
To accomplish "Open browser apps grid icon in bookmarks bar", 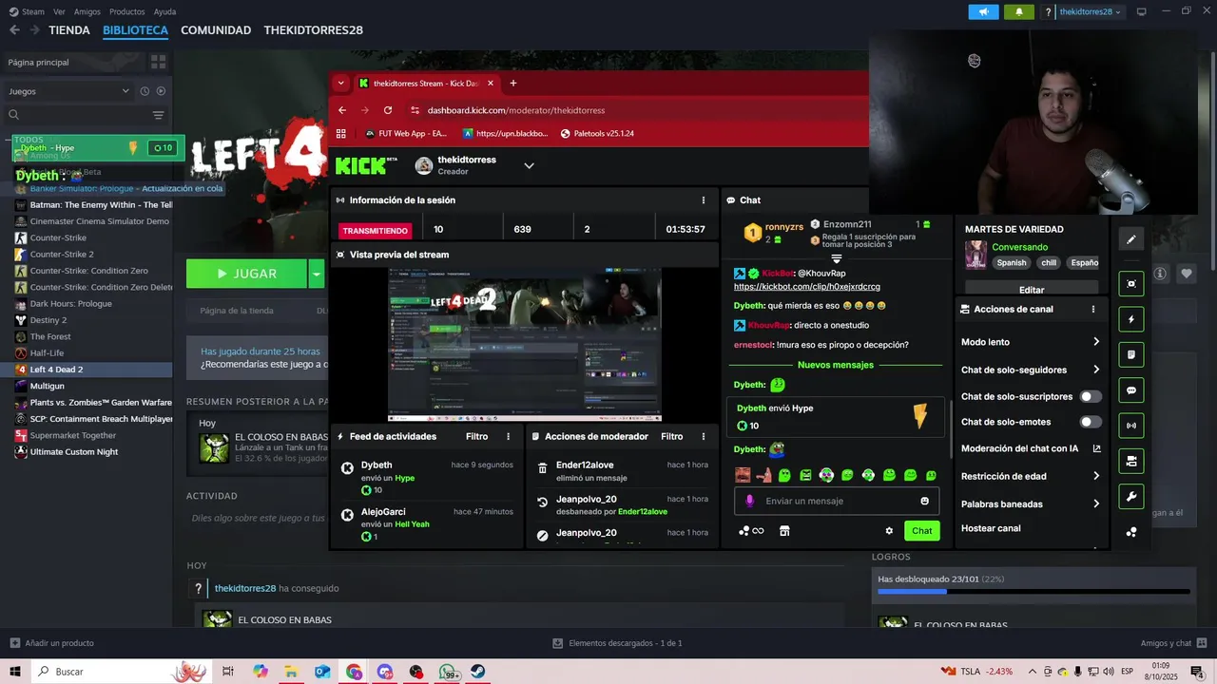I will 341,134.
